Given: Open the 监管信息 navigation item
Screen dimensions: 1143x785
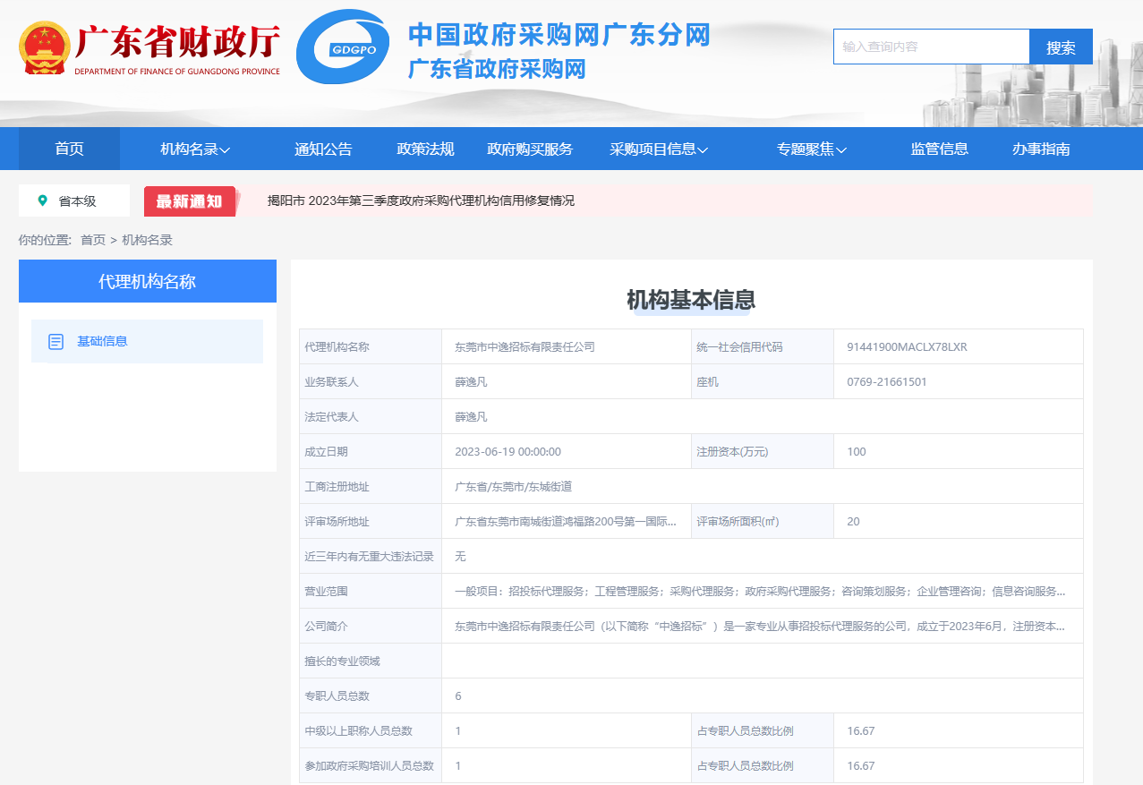Looking at the screenshot, I should 939,149.
